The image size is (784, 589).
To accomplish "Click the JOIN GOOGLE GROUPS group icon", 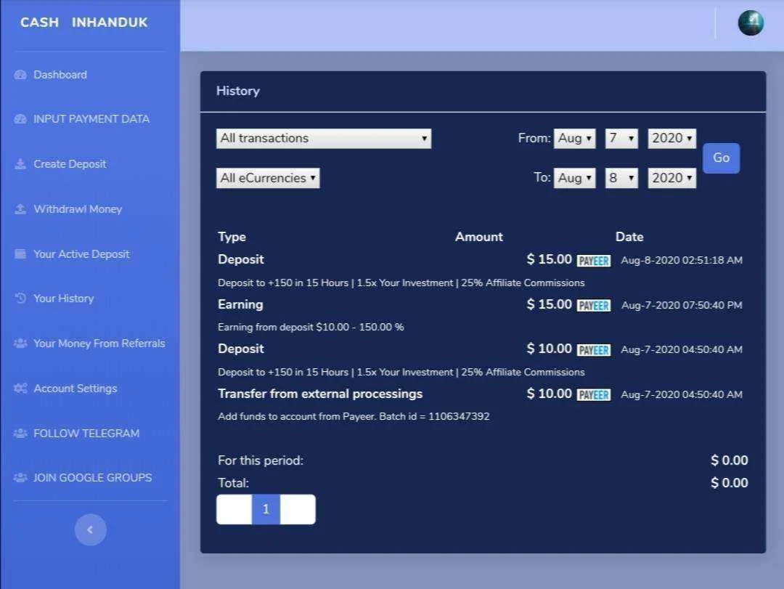I will pos(20,477).
